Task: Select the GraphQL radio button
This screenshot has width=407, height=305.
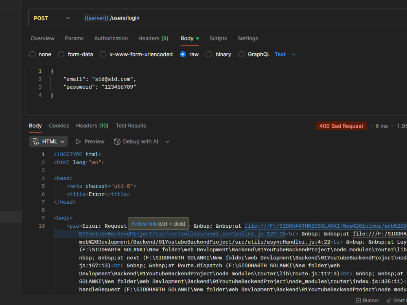Action: [241, 54]
